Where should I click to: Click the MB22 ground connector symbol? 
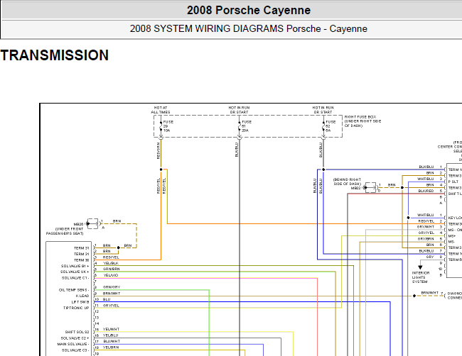370,187
